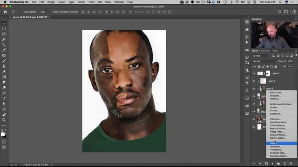The image size is (298, 167).
Task: Select the Crop tool
Action: (x=4, y=45)
